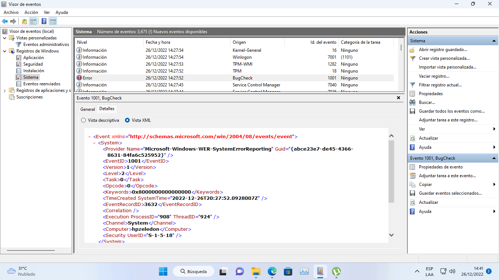Collapse the Sistema actions section
Screen dimensions: 499x280
[494, 41]
